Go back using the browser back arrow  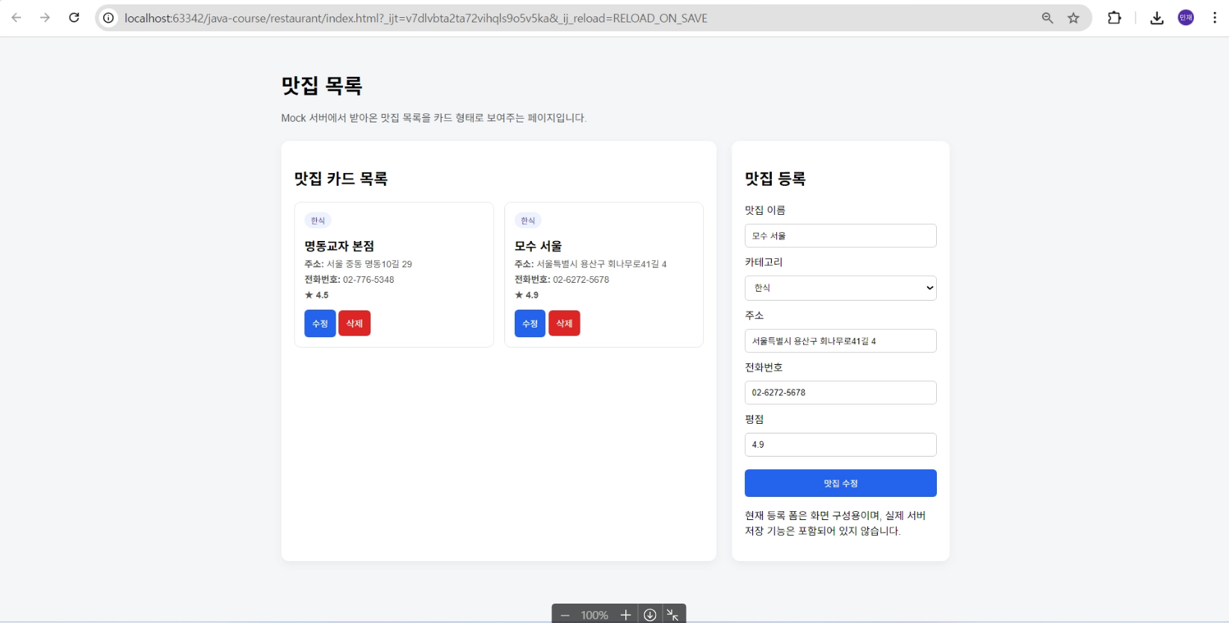pos(16,18)
